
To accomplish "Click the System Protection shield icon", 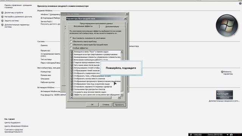I will tap(2, 21).
